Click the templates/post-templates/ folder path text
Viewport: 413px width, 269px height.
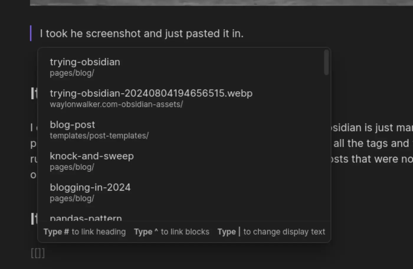point(99,136)
